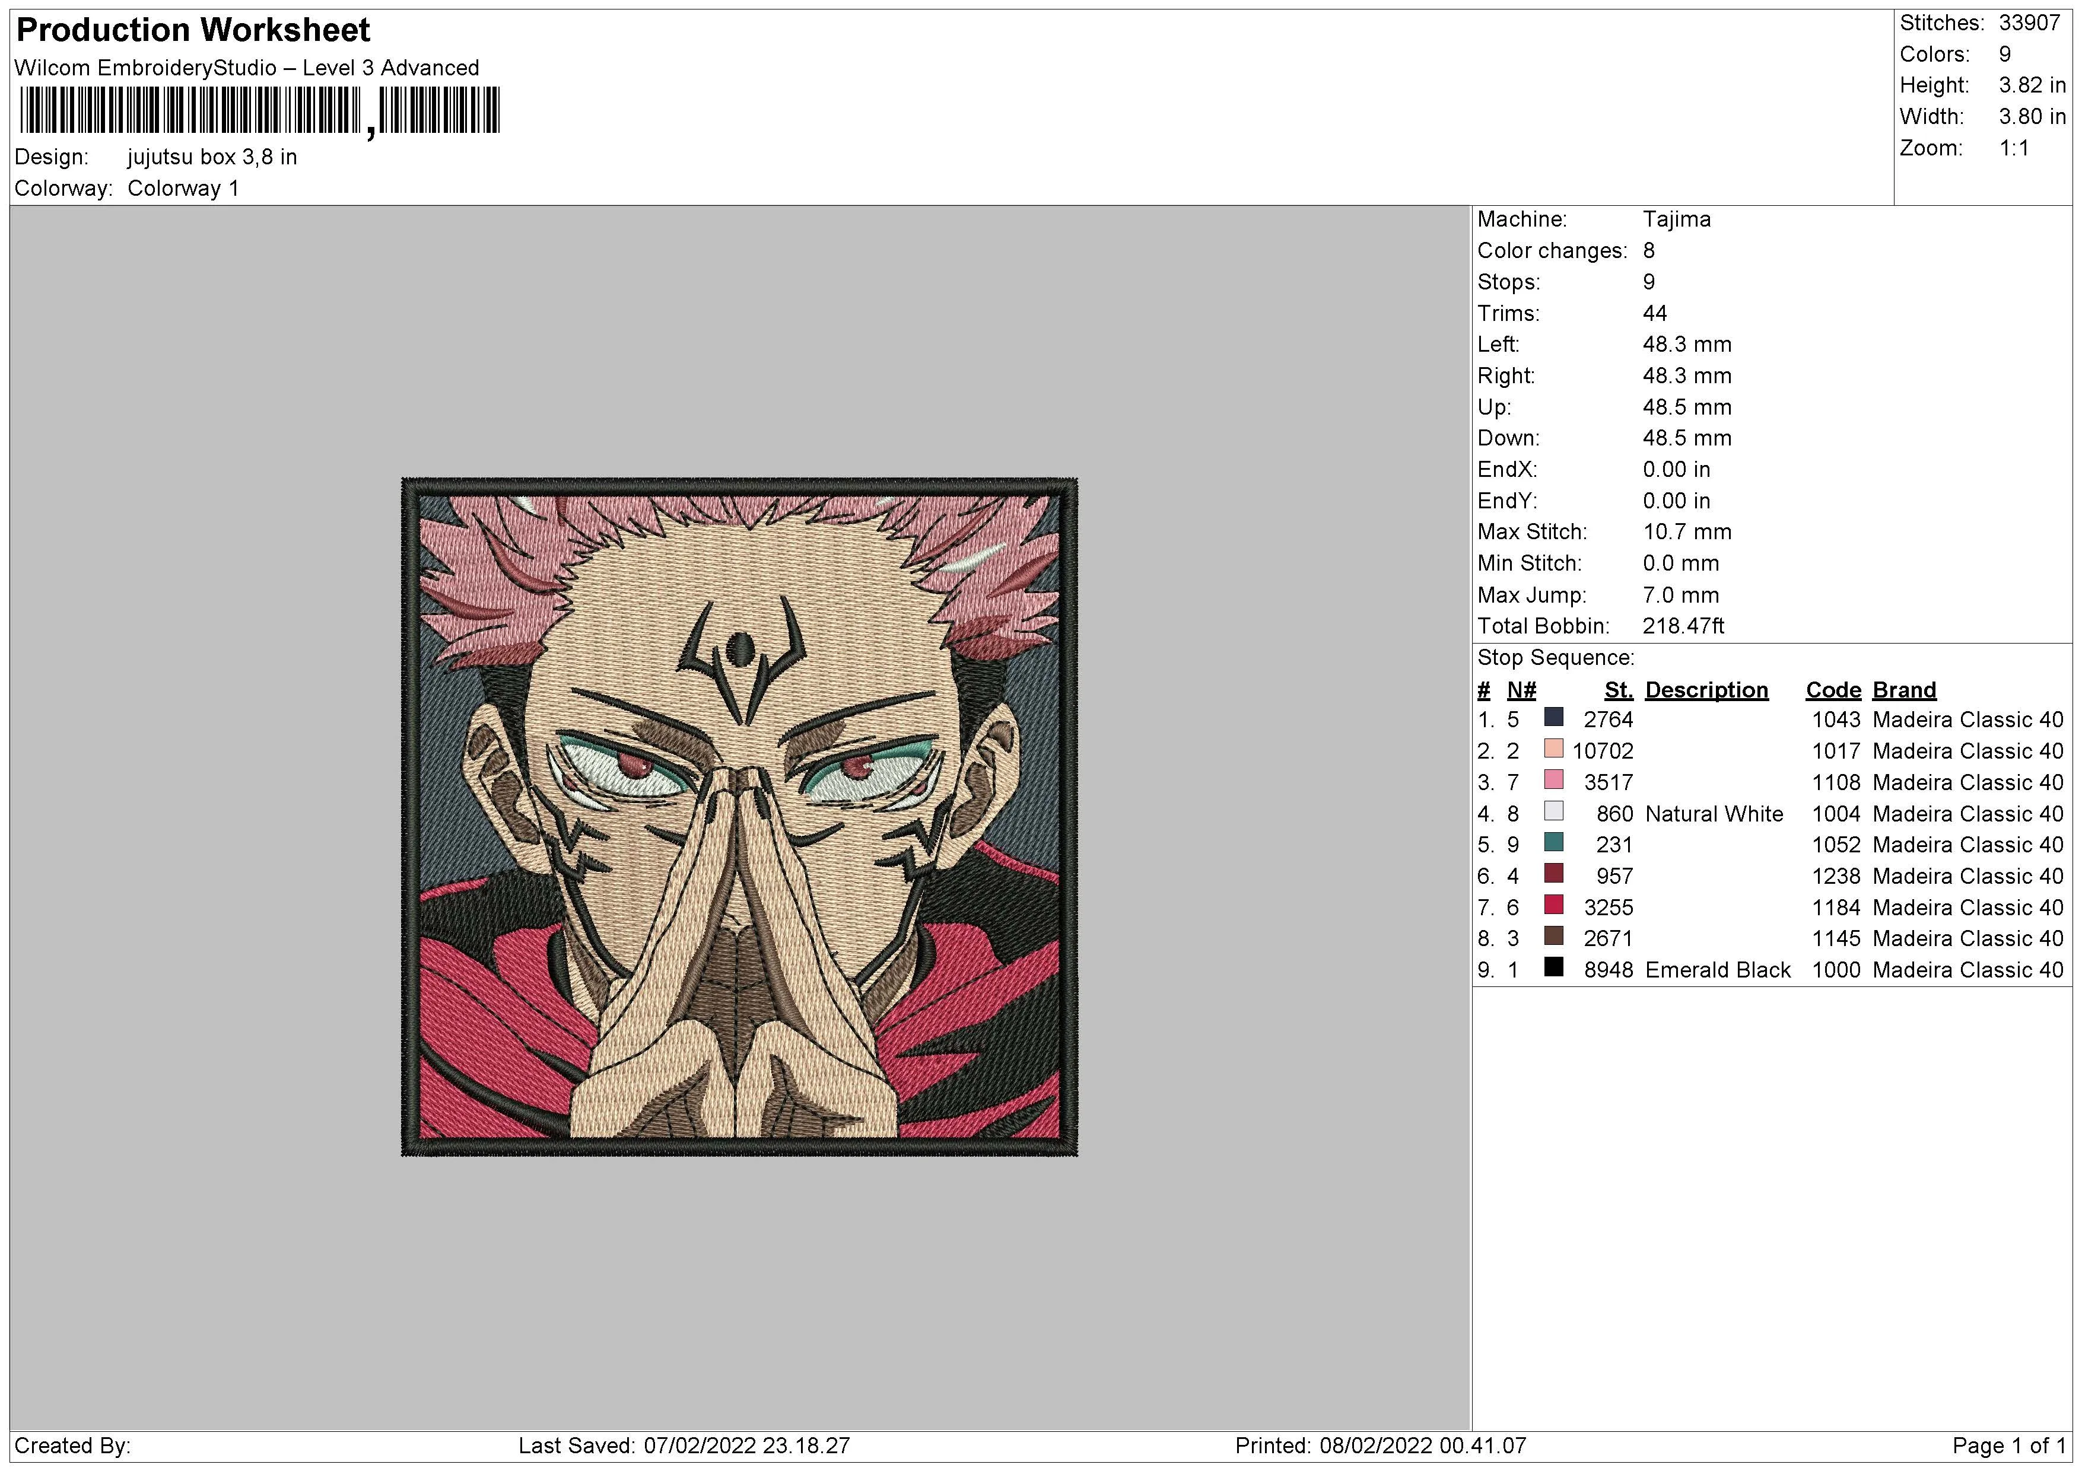Click thread code '1043' in the table
This screenshot has height=1471, width=2082.
[x=1835, y=721]
